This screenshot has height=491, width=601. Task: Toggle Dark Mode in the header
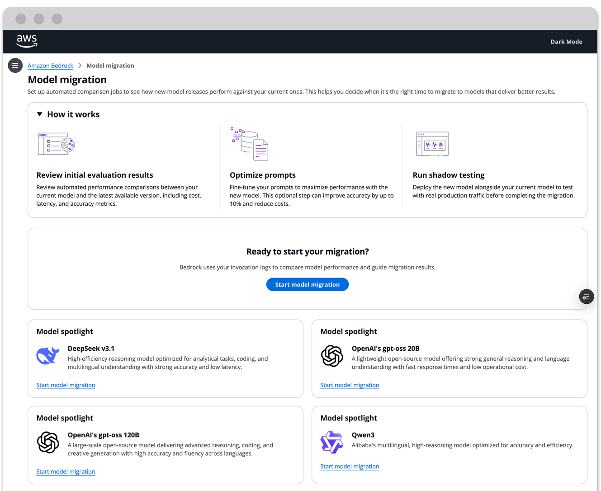[x=566, y=42]
